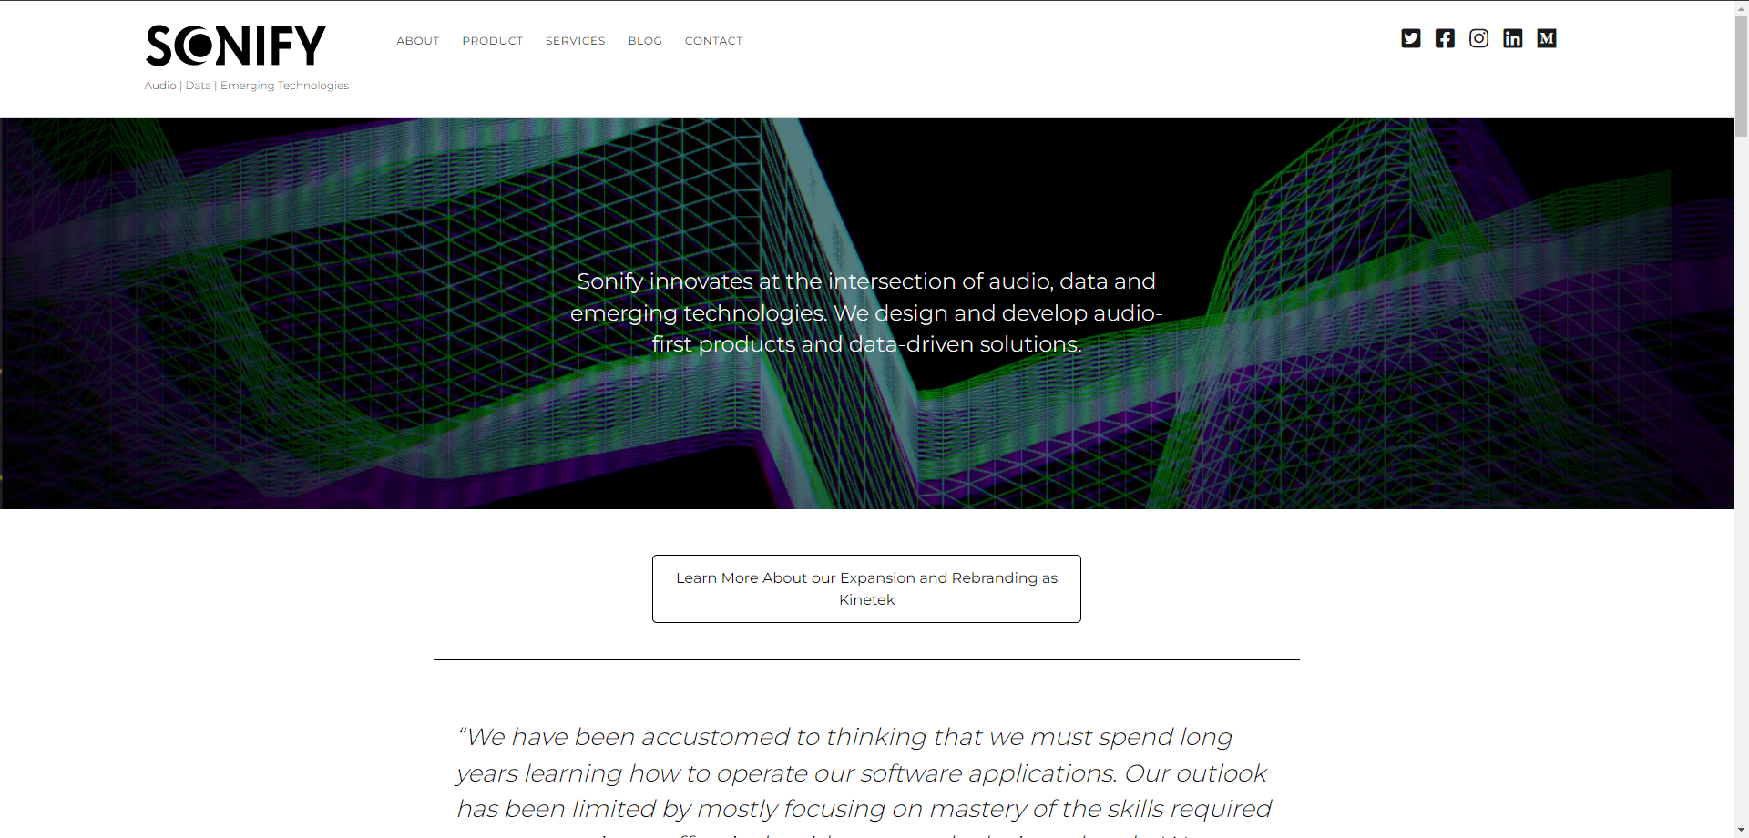The image size is (1749, 838).
Task: Open the Product menu item
Action: 492,41
